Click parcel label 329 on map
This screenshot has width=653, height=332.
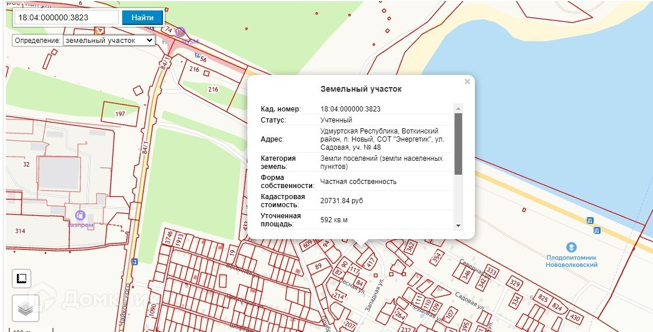516,284
